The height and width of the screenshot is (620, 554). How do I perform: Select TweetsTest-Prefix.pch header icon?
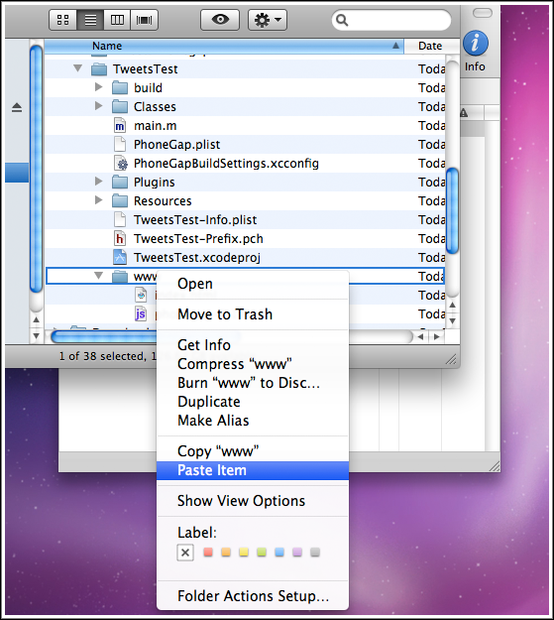[120, 239]
